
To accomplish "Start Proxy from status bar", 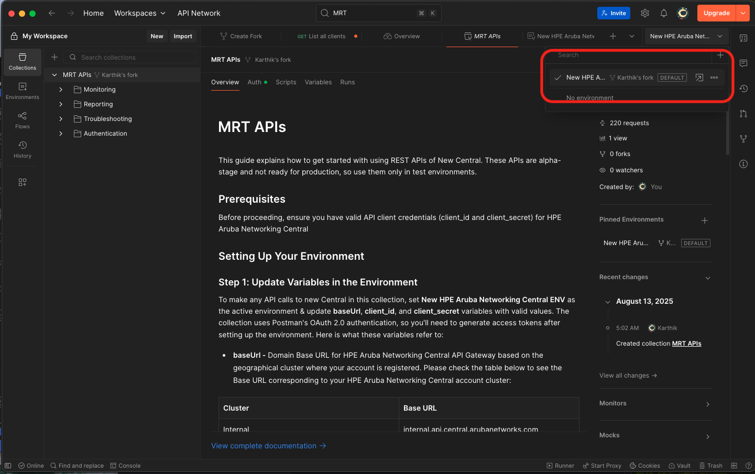I will [x=601, y=466].
